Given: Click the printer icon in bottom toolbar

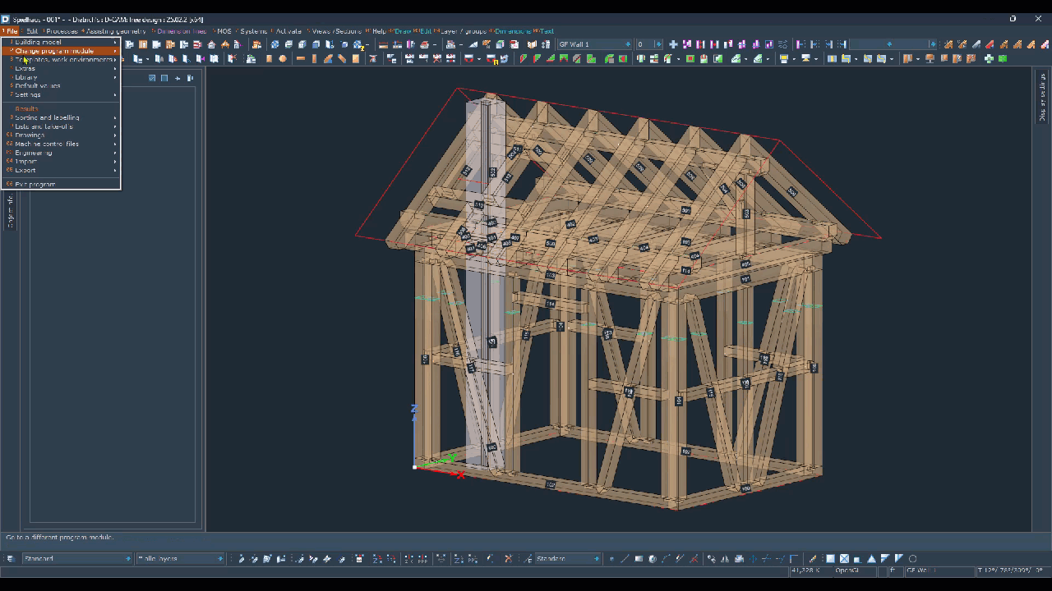Looking at the screenshot, I should [738, 559].
